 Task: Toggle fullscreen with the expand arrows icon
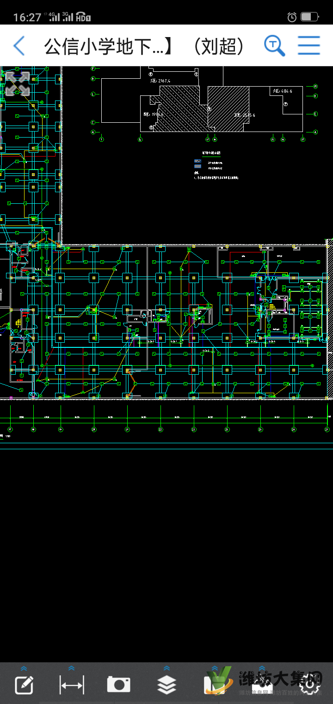pos(17,84)
